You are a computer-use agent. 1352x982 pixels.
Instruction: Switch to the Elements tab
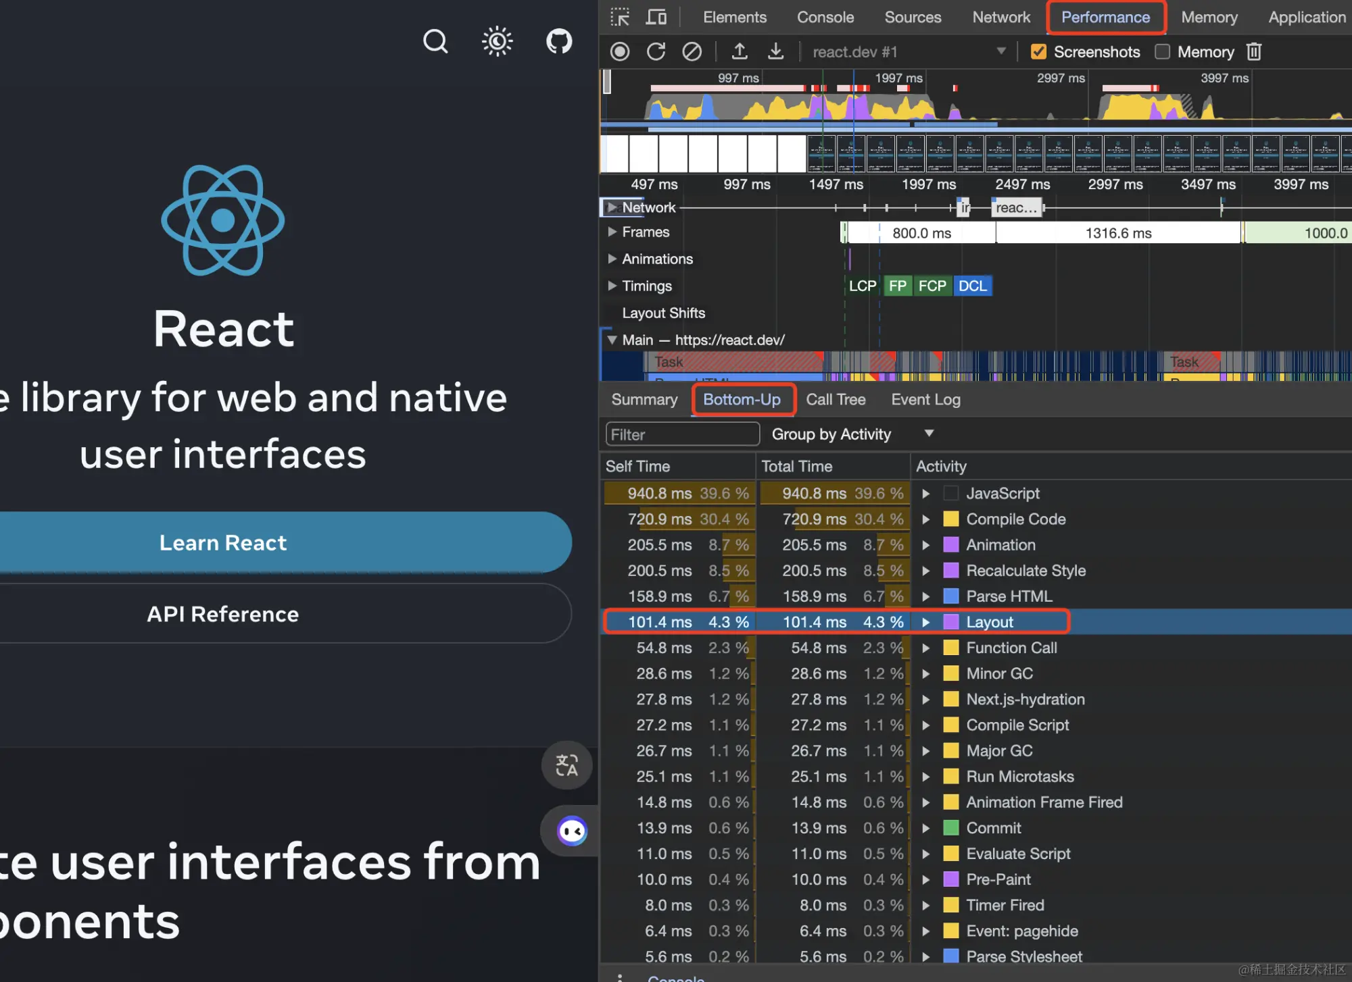point(735,17)
